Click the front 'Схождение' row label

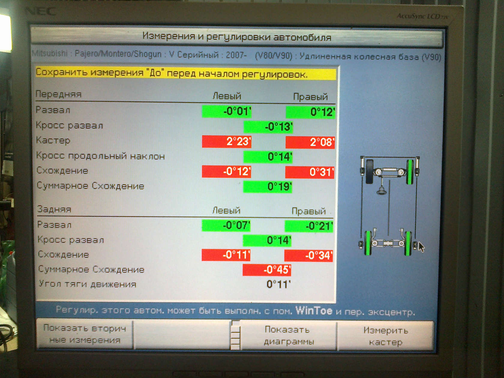point(62,170)
